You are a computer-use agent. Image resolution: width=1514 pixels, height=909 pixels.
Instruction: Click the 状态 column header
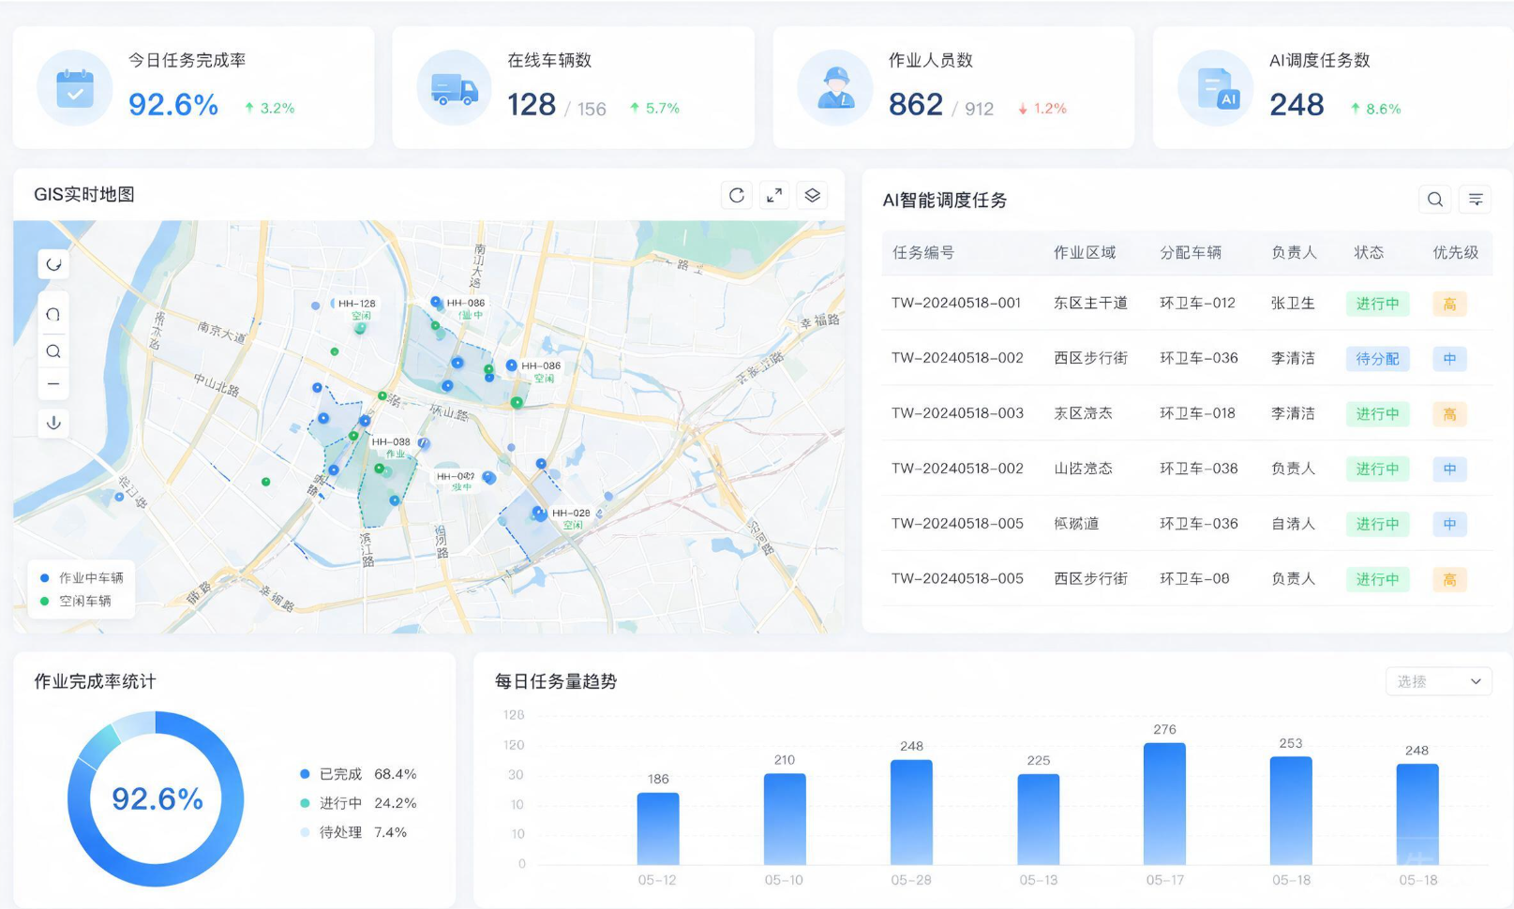click(1369, 253)
